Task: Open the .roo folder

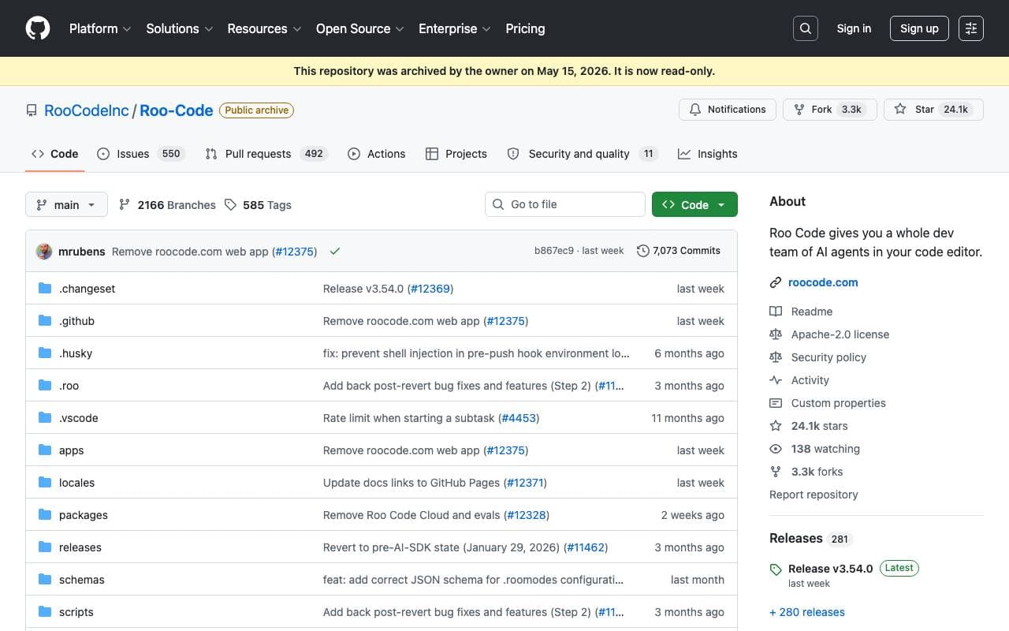Action: (x=69, y=386)
